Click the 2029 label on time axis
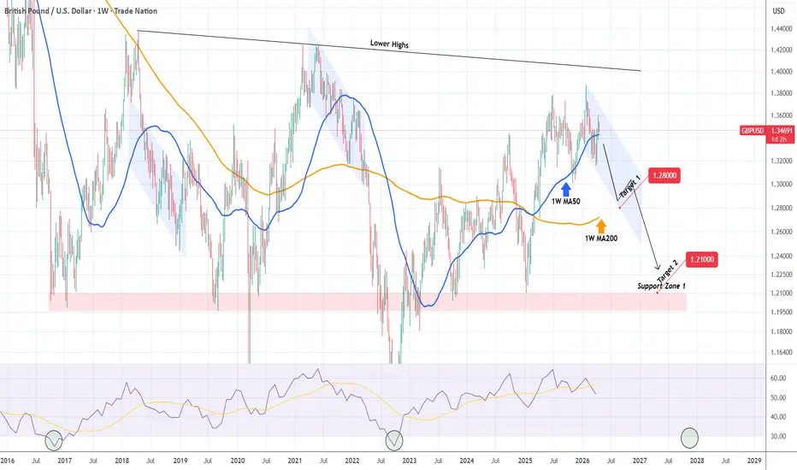797x470 pixels. (x=754, y=461)
